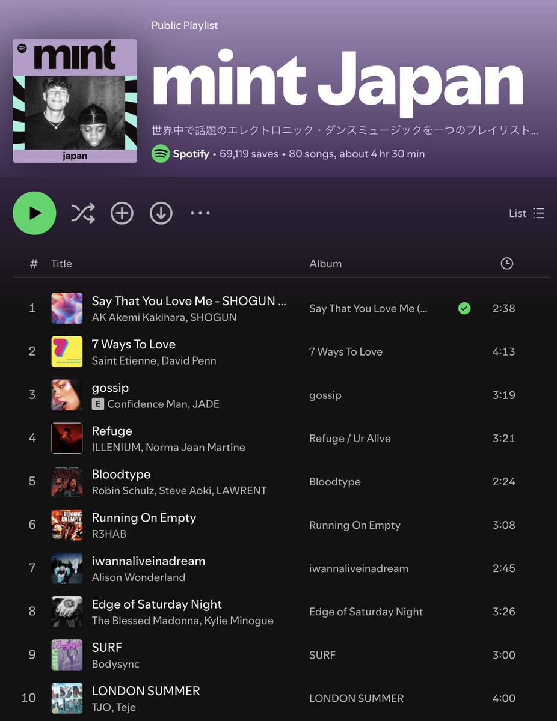This screenshot has height=721, width=557.
Task: Click SURF track cover art
Action: click(67, 654)
